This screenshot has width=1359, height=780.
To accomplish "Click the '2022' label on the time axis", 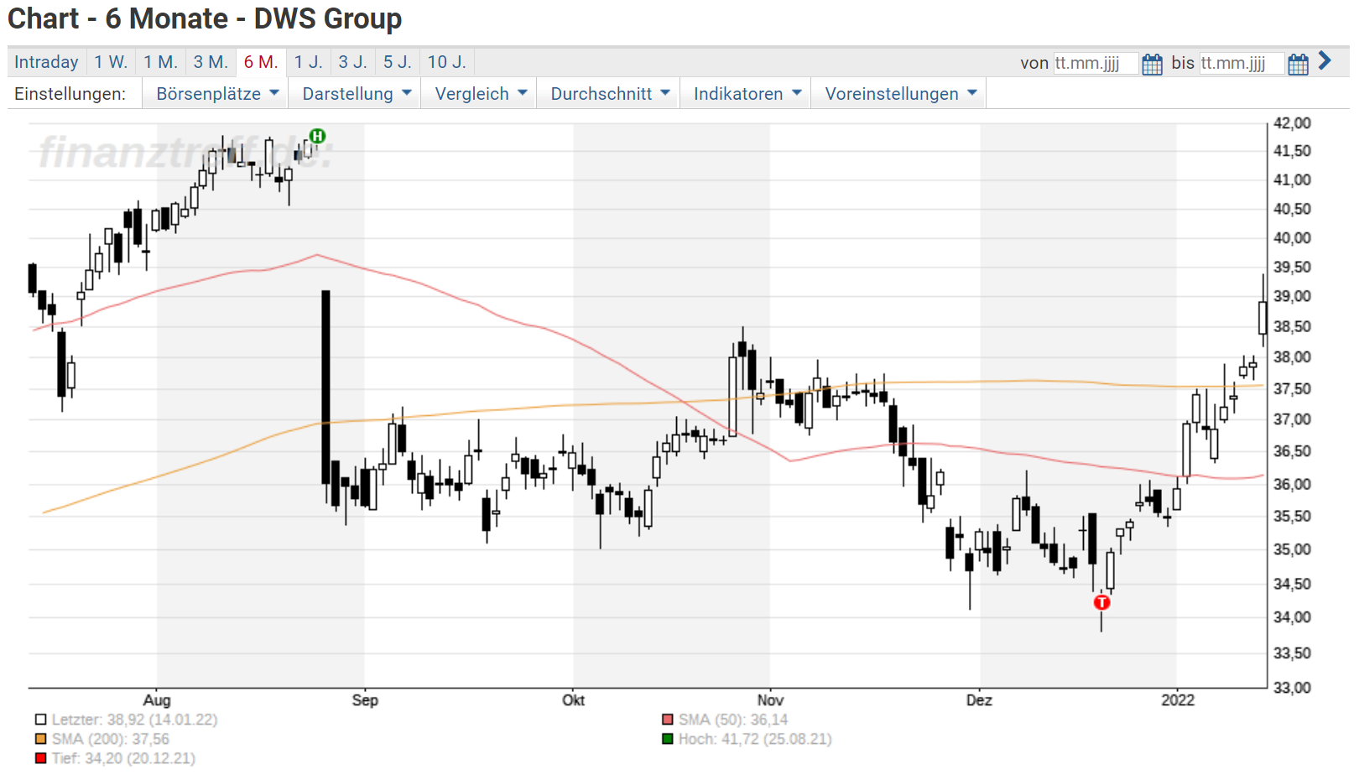I will 1178,700.
